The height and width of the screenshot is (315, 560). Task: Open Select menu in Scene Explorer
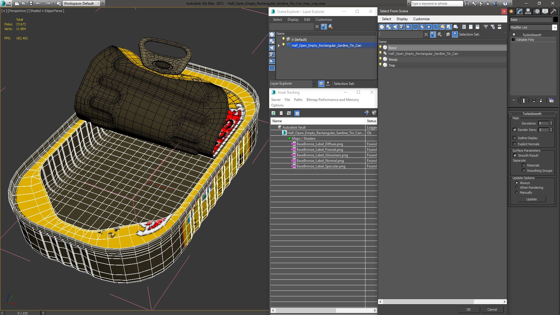(x=277, y=20)
